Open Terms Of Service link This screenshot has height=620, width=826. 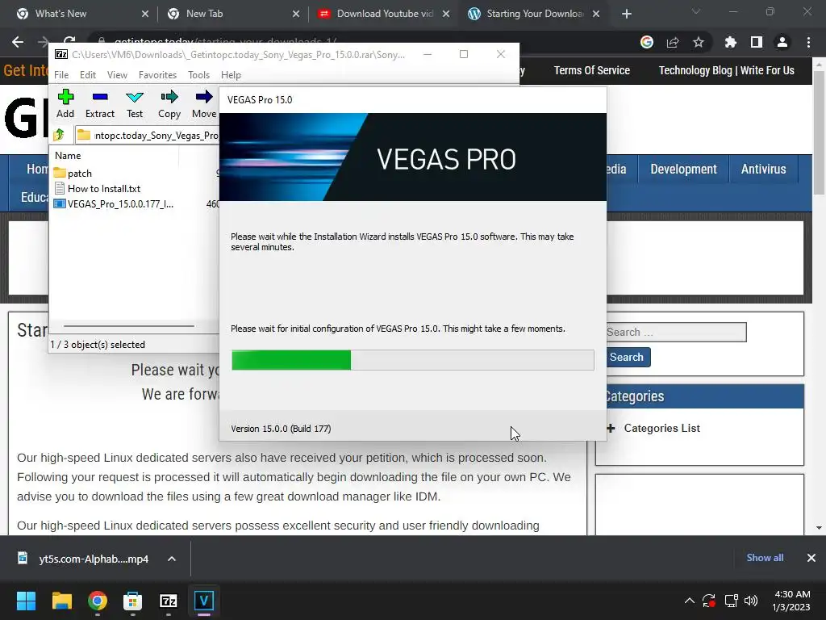591,70
